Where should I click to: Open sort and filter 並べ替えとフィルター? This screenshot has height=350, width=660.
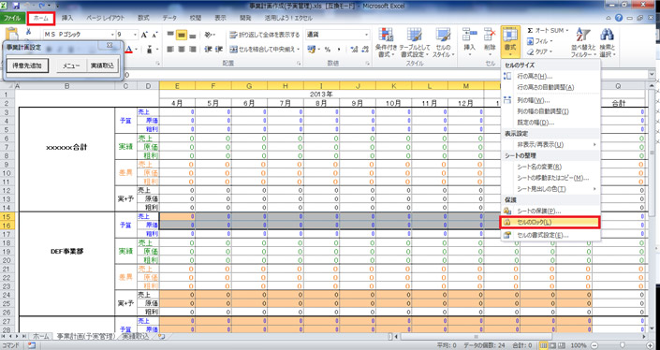point(583,42)
